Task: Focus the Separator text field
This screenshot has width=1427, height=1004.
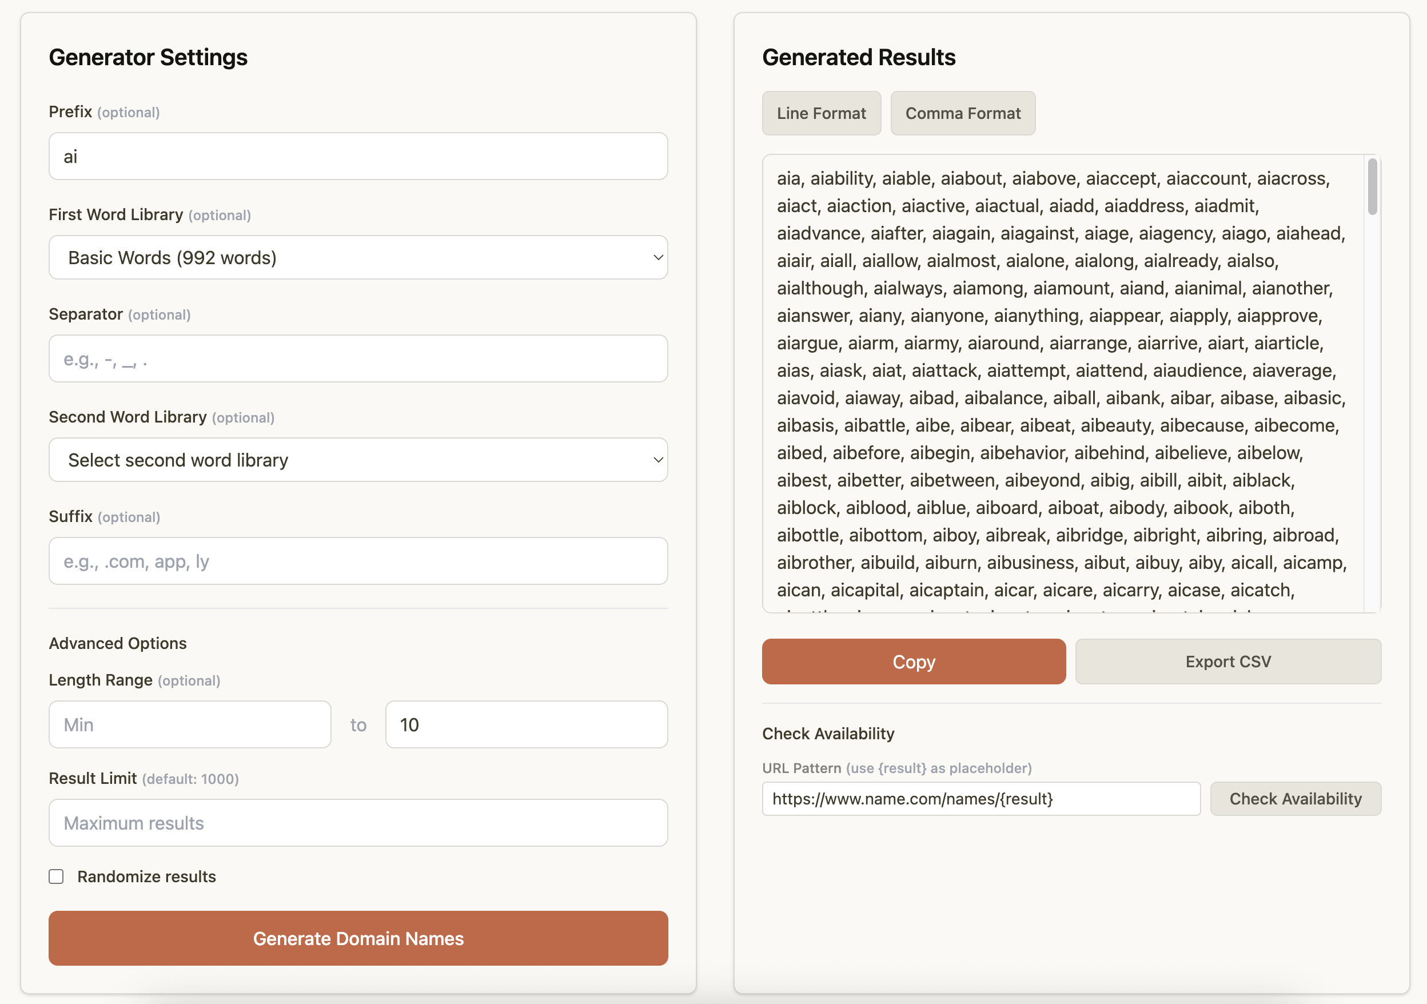Action: click(x=357, y=358)
